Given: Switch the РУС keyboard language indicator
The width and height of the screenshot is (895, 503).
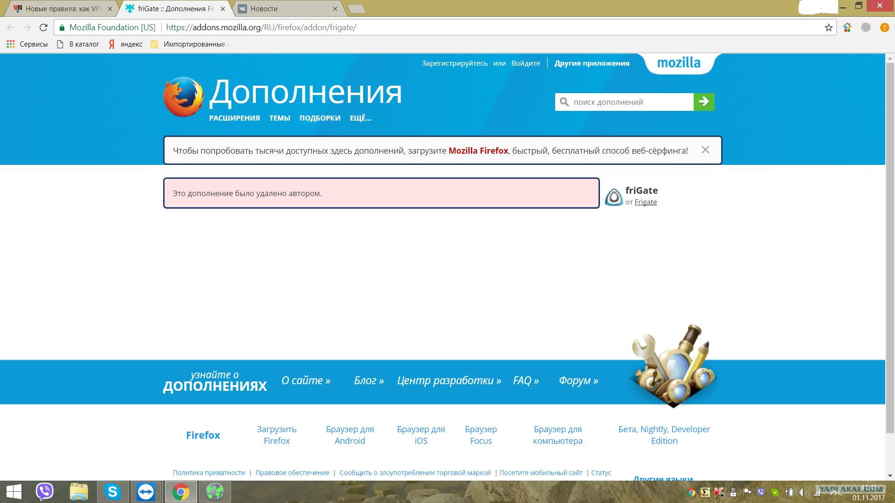Looking at the screenshot, I should click(836, 492).
